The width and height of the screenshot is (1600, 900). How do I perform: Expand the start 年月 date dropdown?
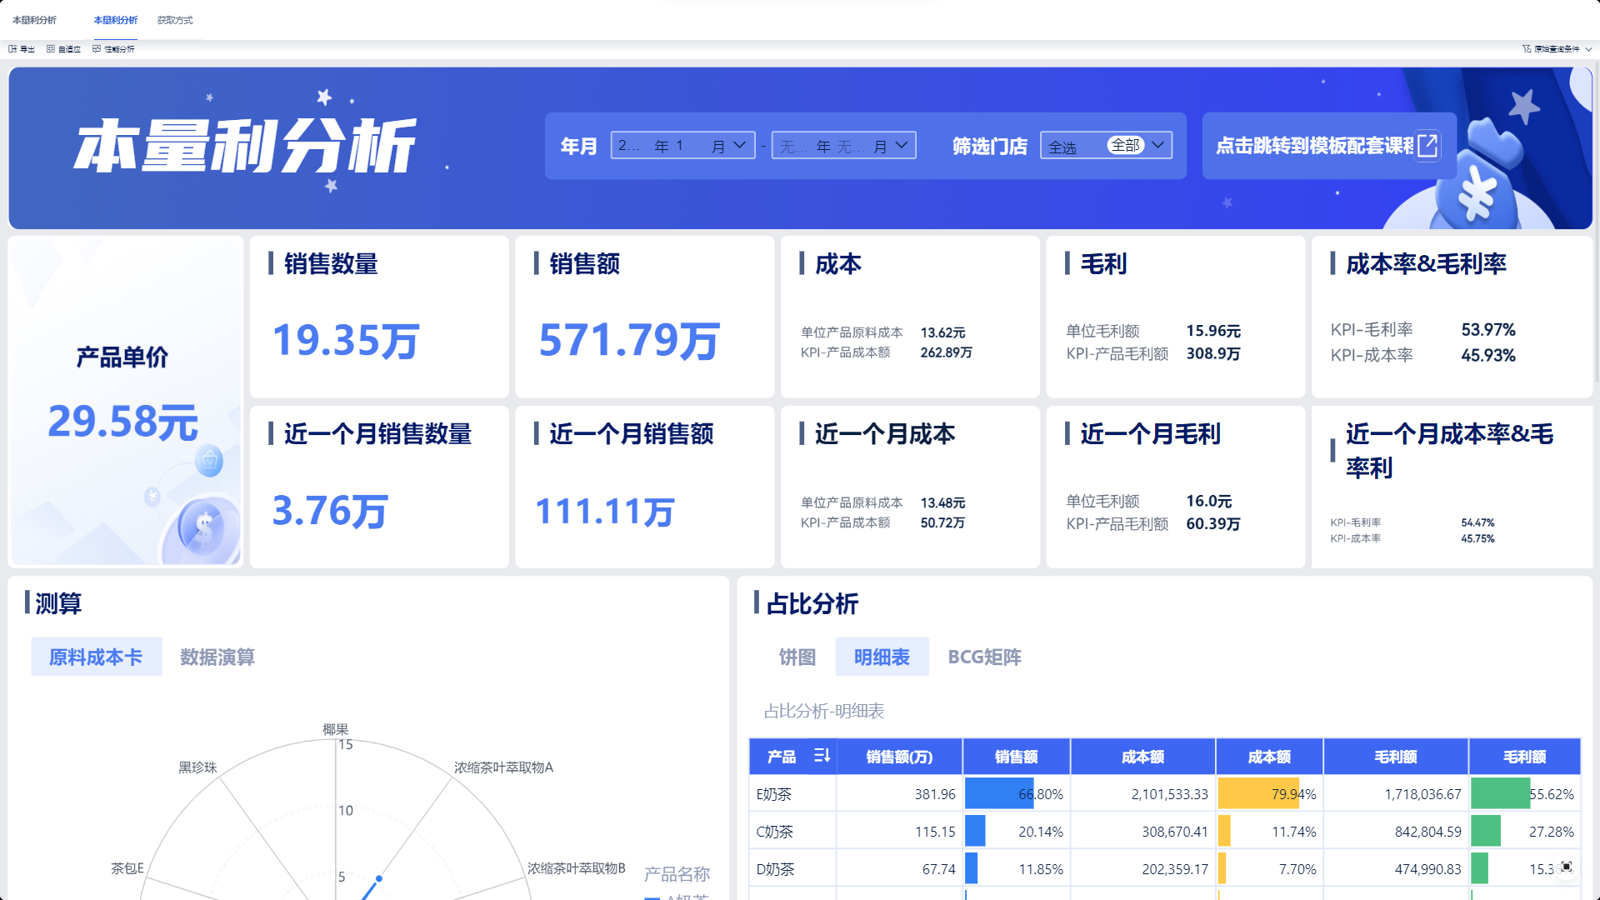tap(739, 145)
